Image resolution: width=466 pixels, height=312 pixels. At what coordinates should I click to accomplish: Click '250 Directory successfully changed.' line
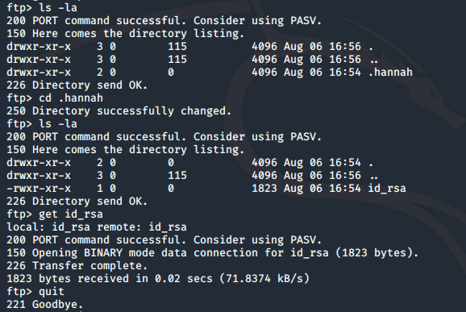click(x=119, y=111)
